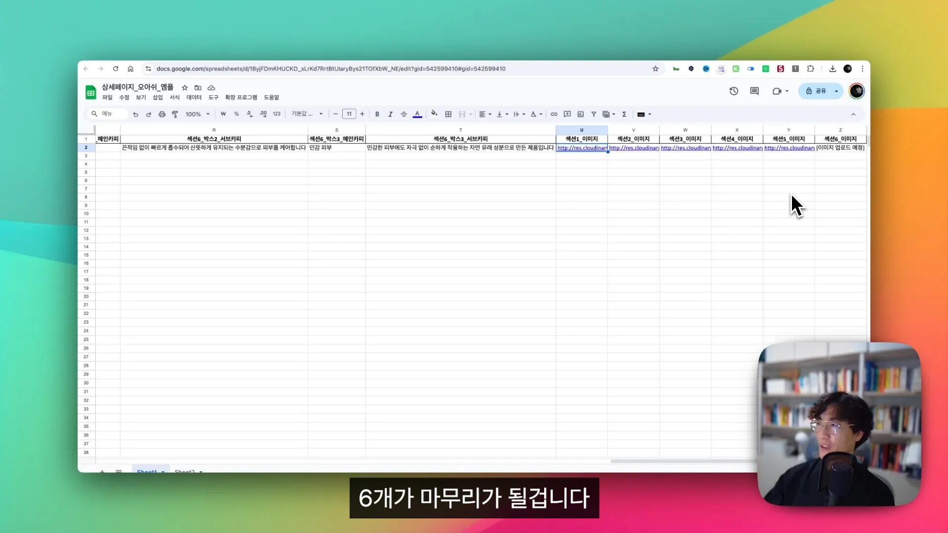Open horizontal alignment options
The height and width of the screenshot is (533, 948).
485,114
